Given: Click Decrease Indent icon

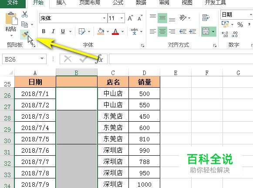Looking at the screenshot, I should coord(183,31).
